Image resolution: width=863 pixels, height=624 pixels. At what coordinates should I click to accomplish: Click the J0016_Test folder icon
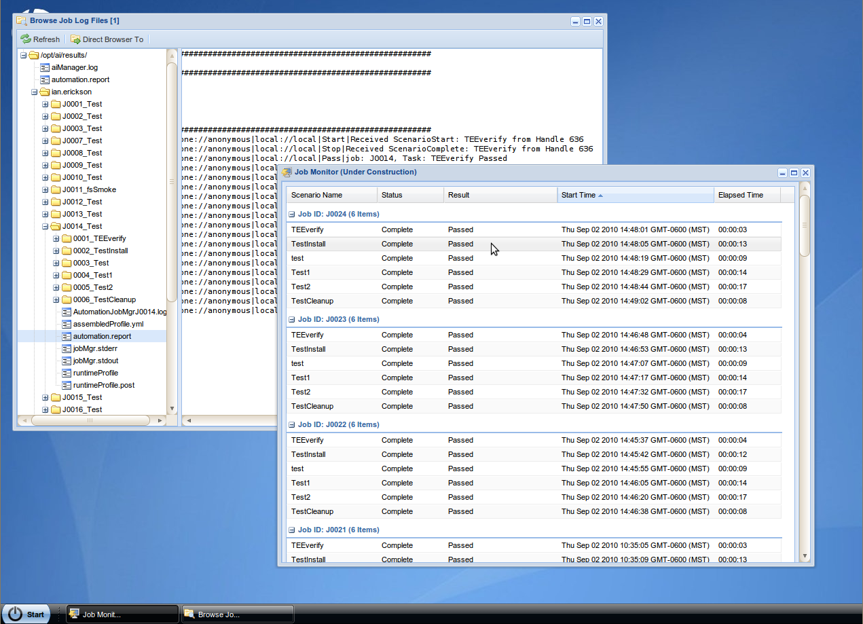click(56, 409)
